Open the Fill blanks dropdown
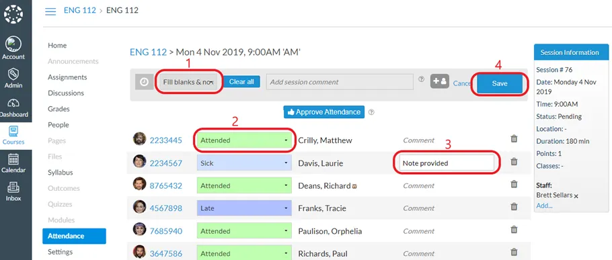The height and width of the screenshot is (260, 612). pyautogui.click(x=188, y=82)
